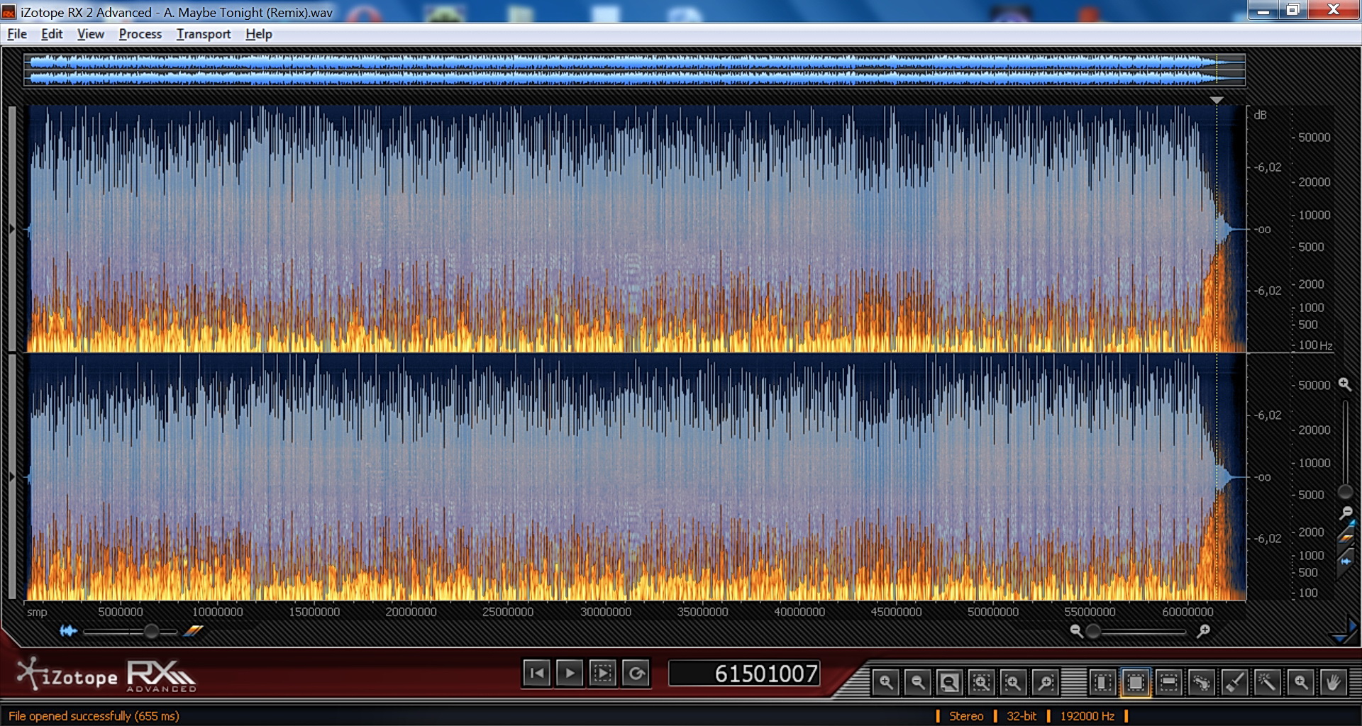The image size is (1362, 726).
Task: Click the 61501007 sample position field
Action: point(744,673)
